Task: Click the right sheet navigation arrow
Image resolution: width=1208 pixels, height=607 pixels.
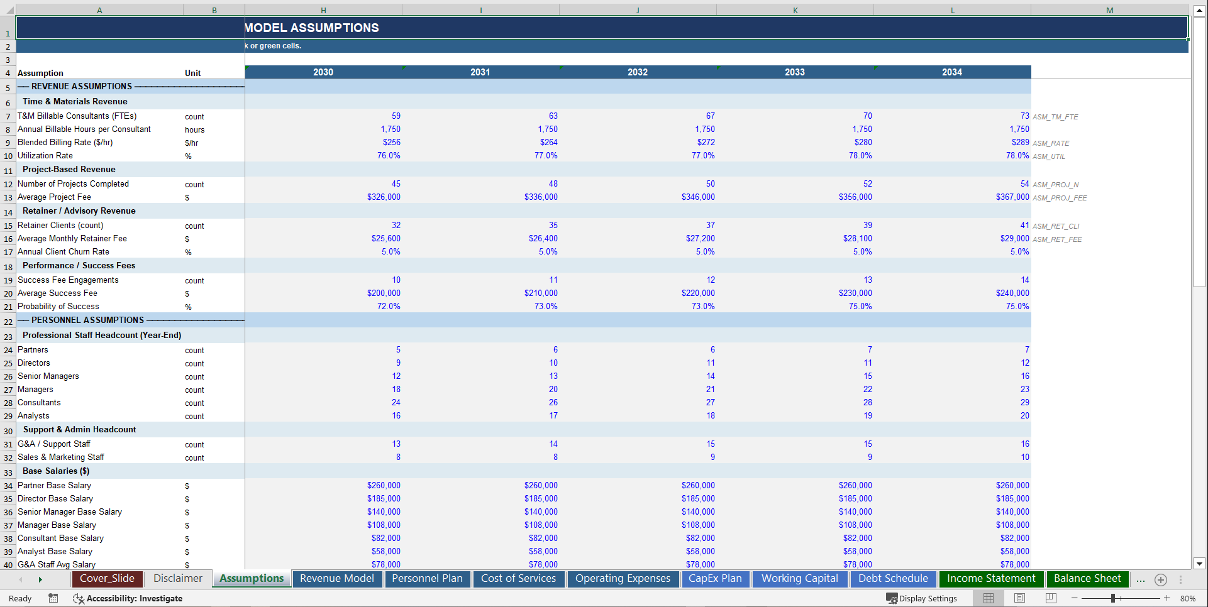Action: [40, 579]
